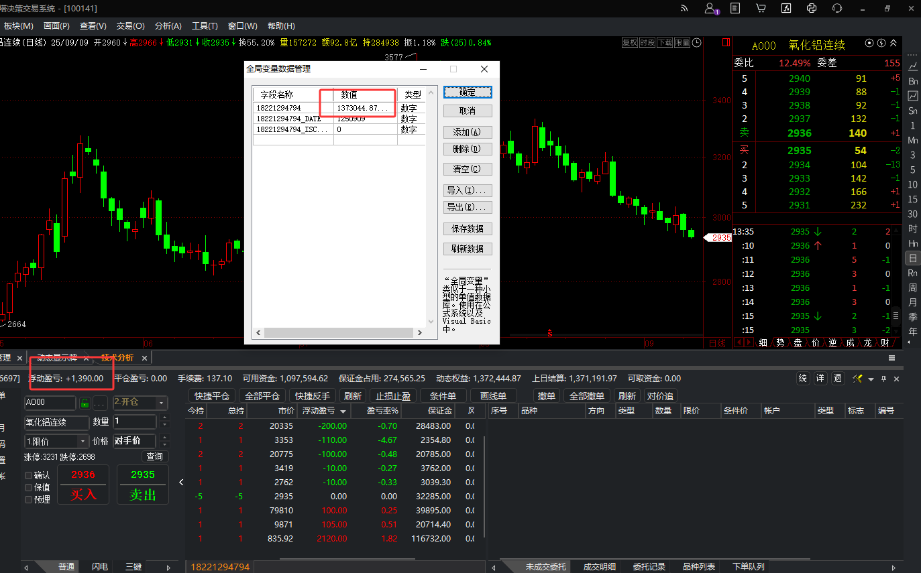The width and height of the screenshot is (921, 573).
Task: Click the clock icon above the chart
Action: click(x=697, y=43)
